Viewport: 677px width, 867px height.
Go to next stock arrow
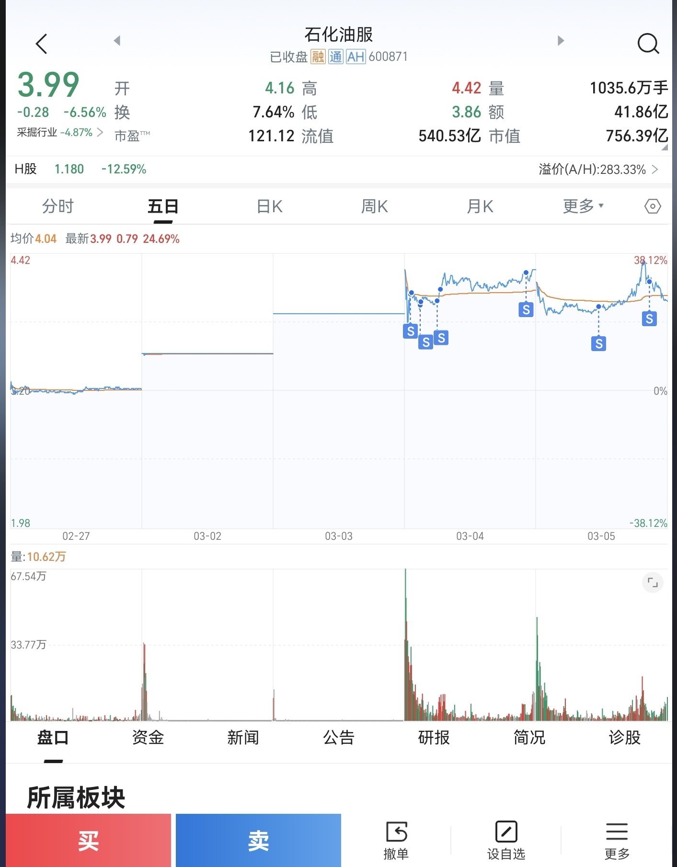(561, 41)
